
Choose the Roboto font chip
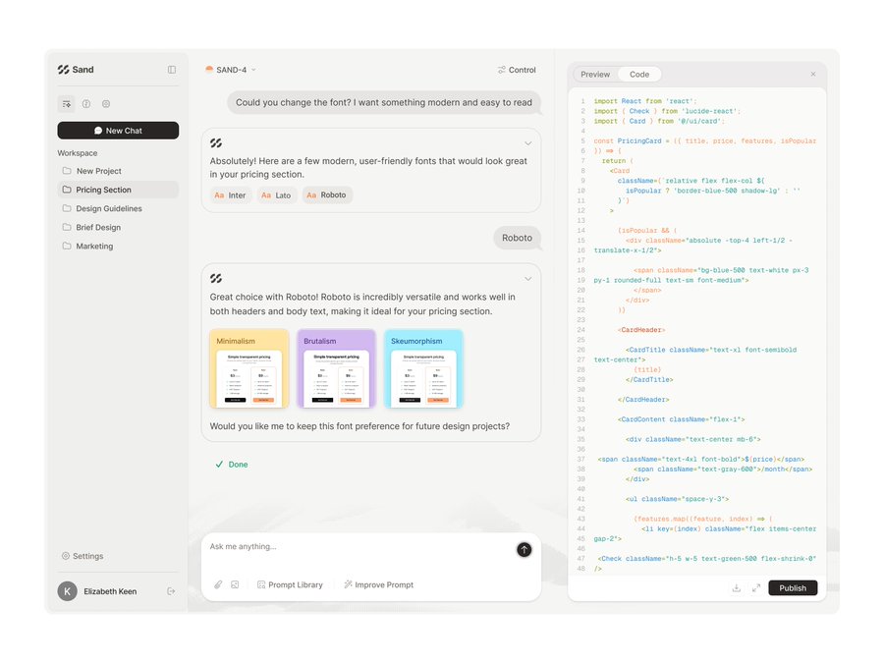[327, 195]
